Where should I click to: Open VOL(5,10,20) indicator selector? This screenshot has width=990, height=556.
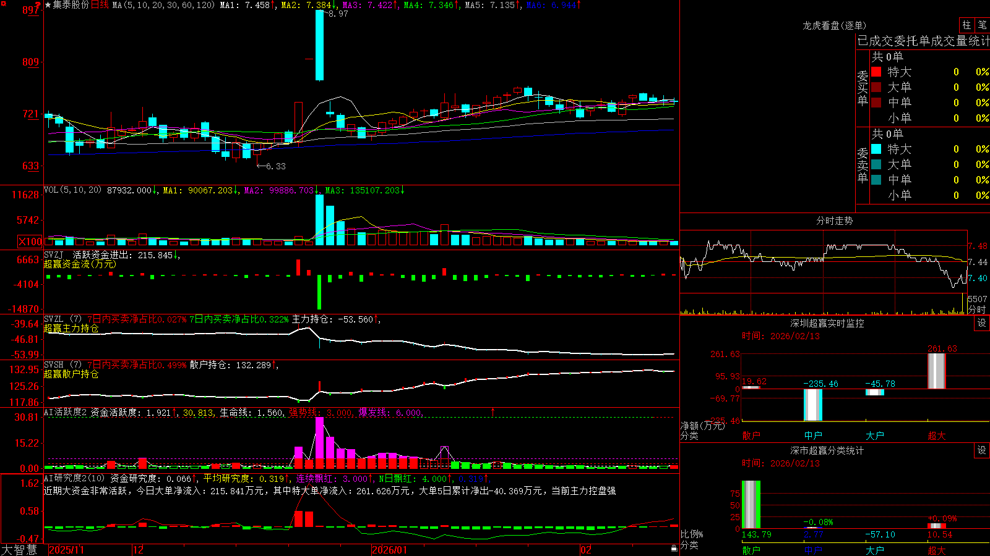click(73, 190)
